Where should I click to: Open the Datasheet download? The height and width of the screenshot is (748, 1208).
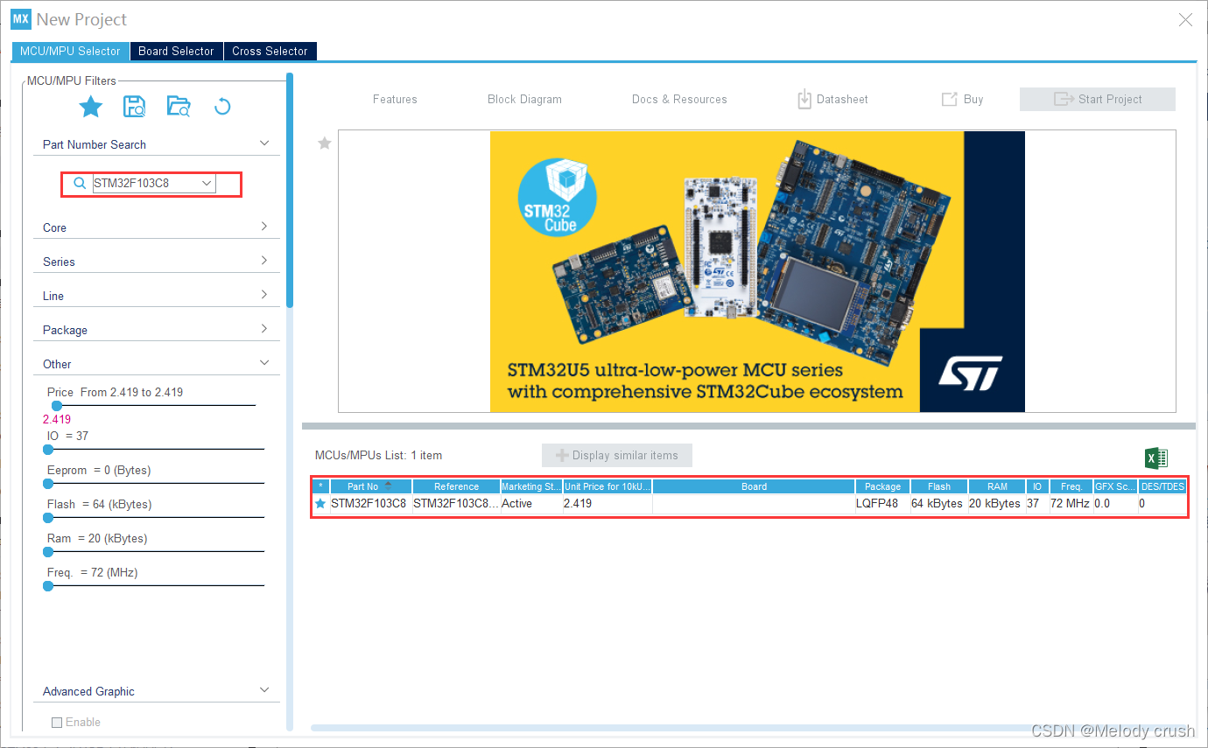coord(832,99)
